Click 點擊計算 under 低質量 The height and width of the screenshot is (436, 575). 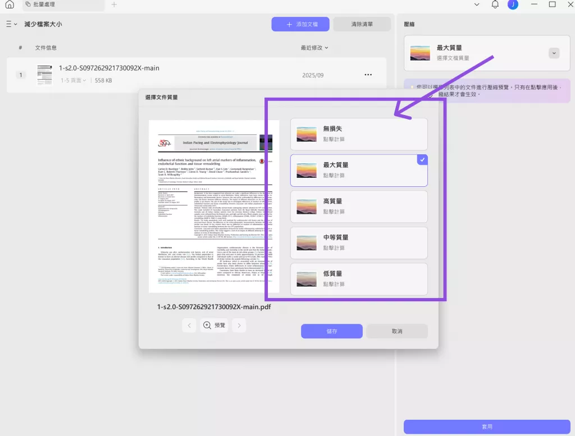point(334,284)
